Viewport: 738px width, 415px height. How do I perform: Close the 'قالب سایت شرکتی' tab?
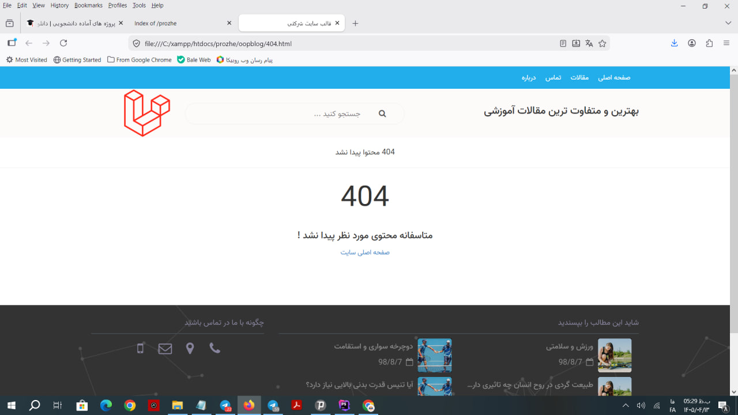tap(337, 23)
